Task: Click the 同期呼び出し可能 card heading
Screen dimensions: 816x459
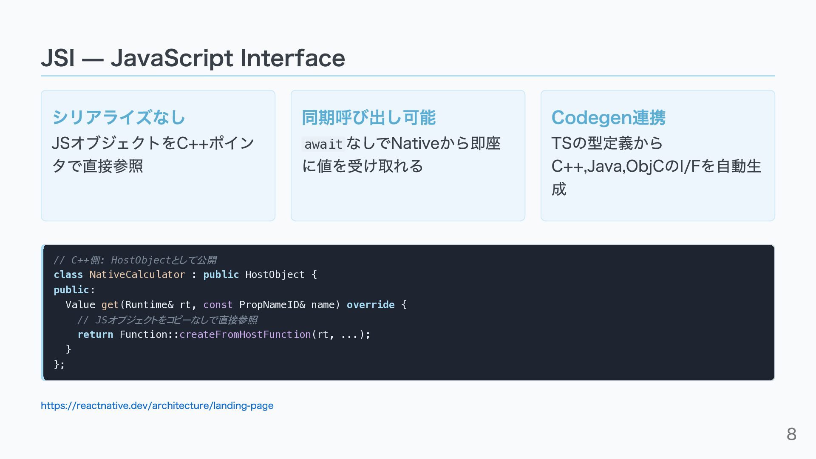Action: [368, 117]
